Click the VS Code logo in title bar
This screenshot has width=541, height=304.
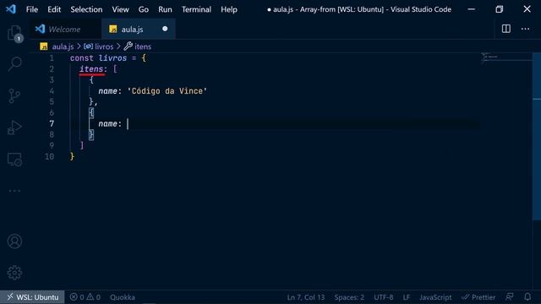click(11, 9)
